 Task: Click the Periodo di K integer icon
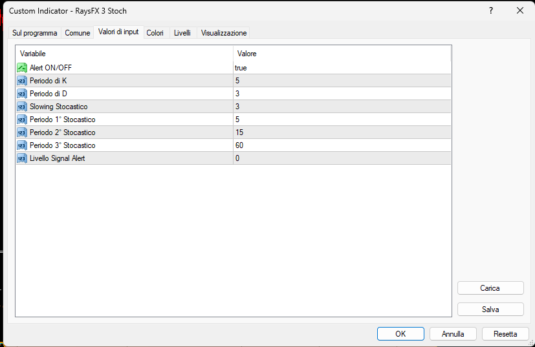(22, 81)
